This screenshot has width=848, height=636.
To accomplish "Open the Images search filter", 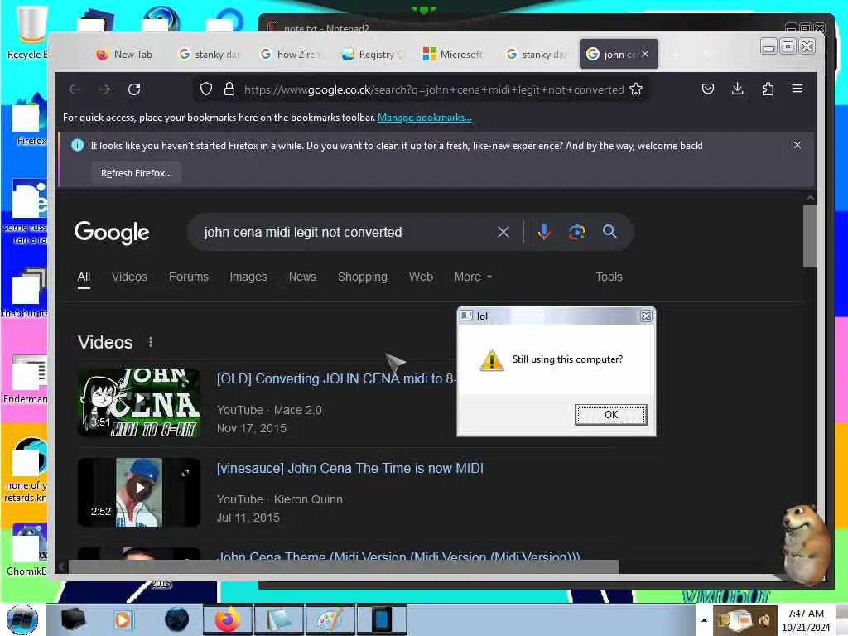I will pos(248,277).
